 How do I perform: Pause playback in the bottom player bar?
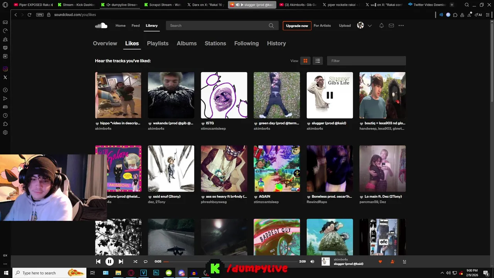110,261
